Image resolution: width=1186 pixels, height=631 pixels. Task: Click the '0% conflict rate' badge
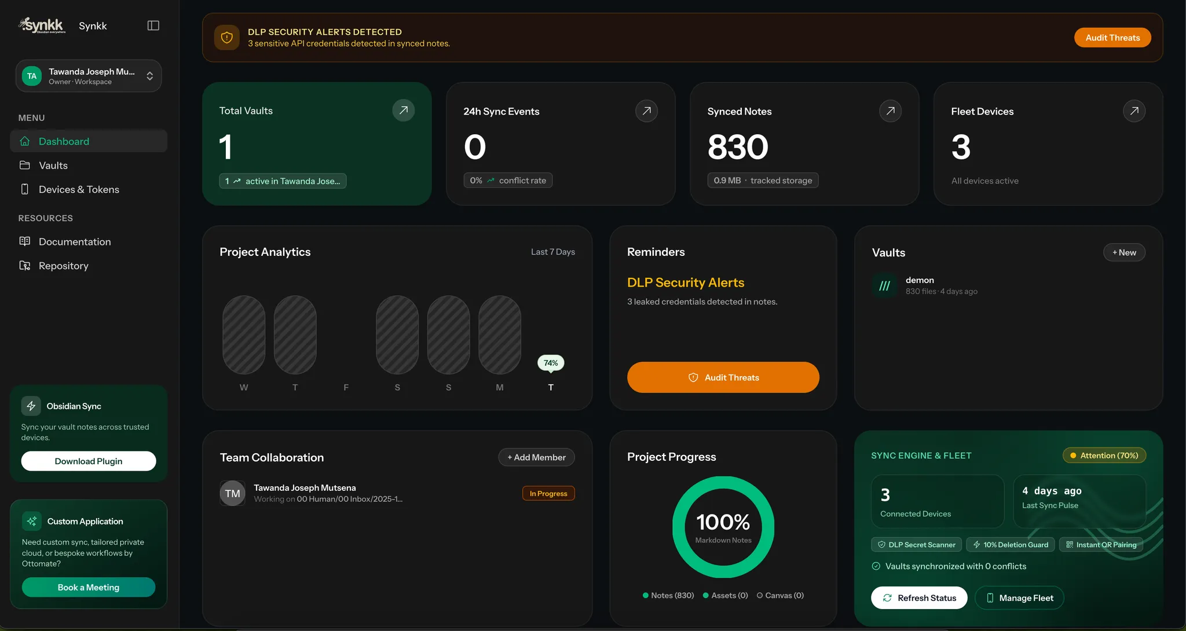[x=508, y=181]
